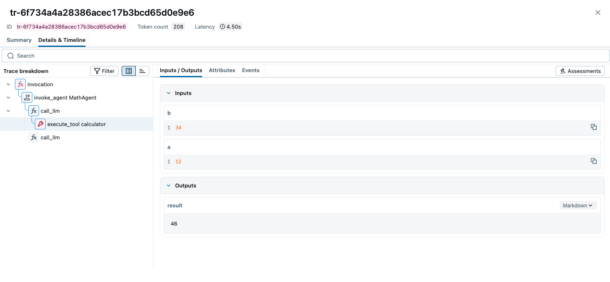
Task: Collapse the invocation tree node
Action: tap(8, 84)
